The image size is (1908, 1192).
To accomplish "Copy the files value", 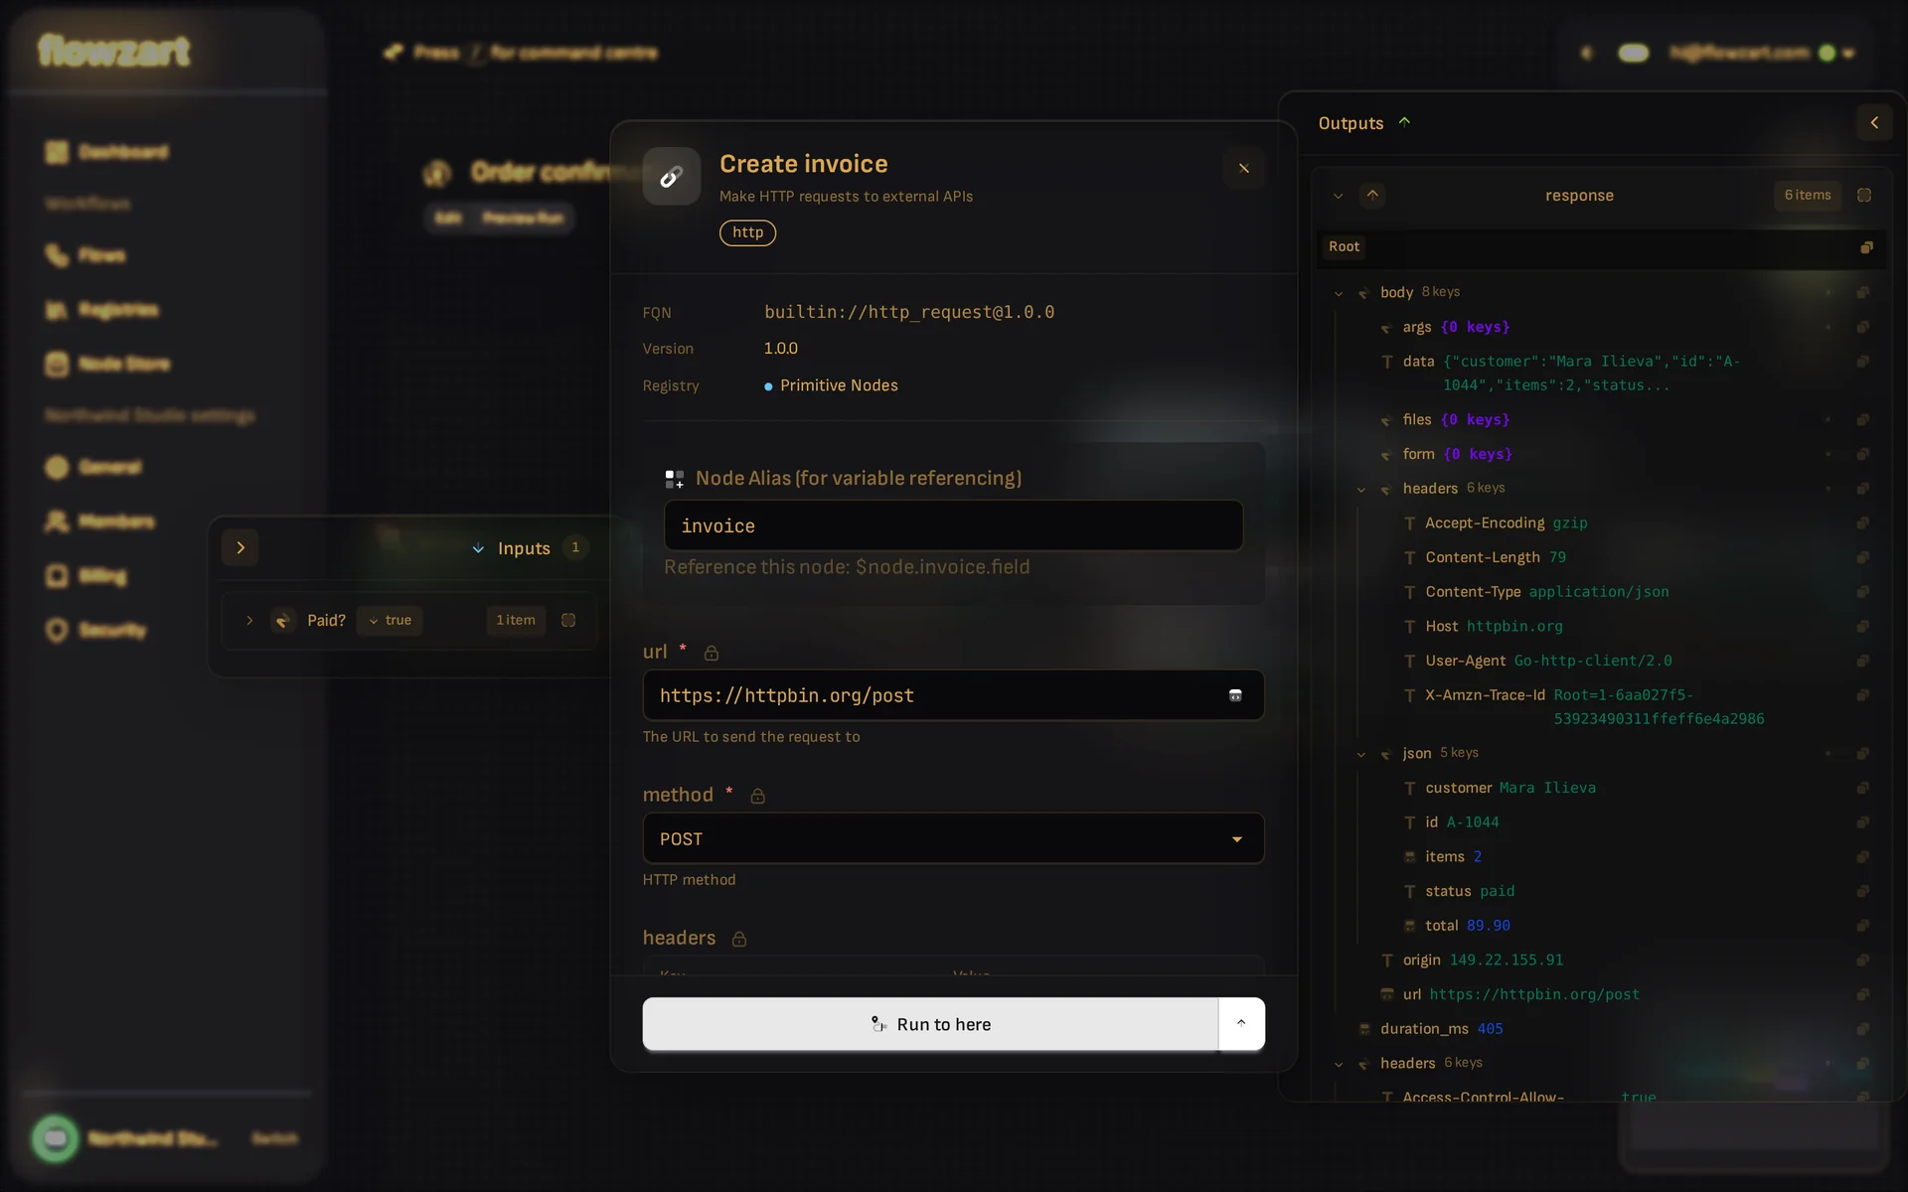I will [x=1862, y=419].
